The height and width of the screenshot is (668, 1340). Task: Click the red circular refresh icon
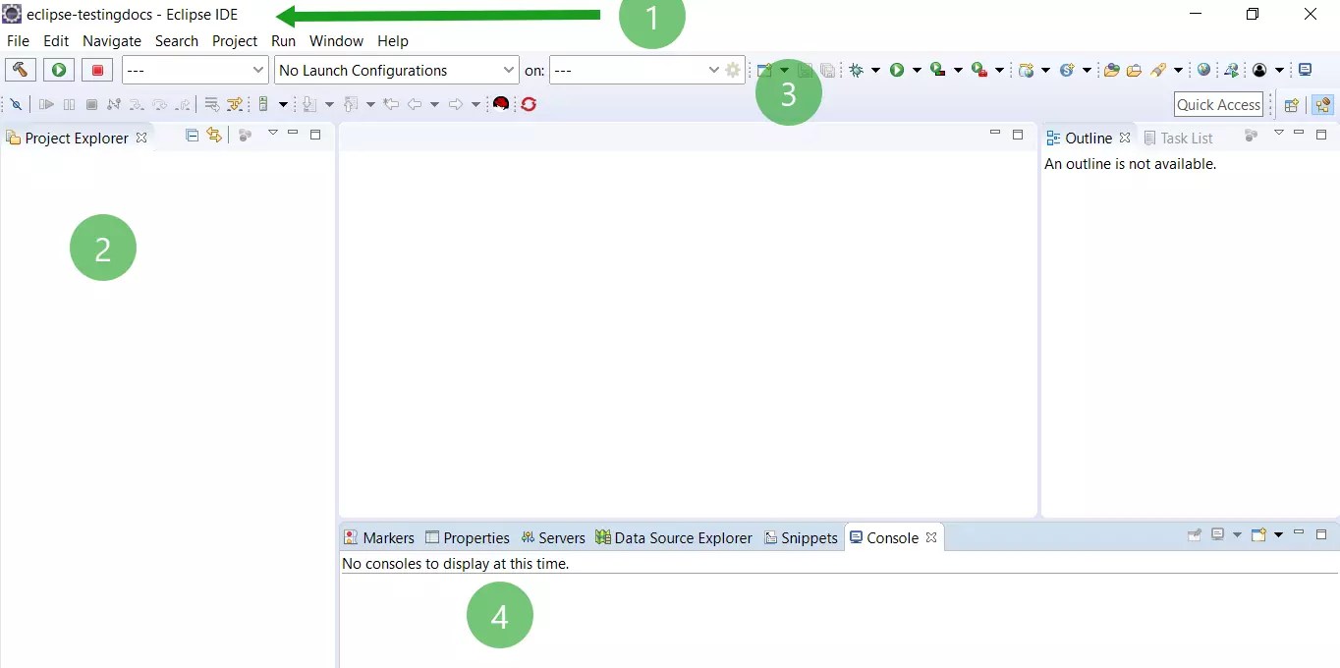[x=529, y=104]
